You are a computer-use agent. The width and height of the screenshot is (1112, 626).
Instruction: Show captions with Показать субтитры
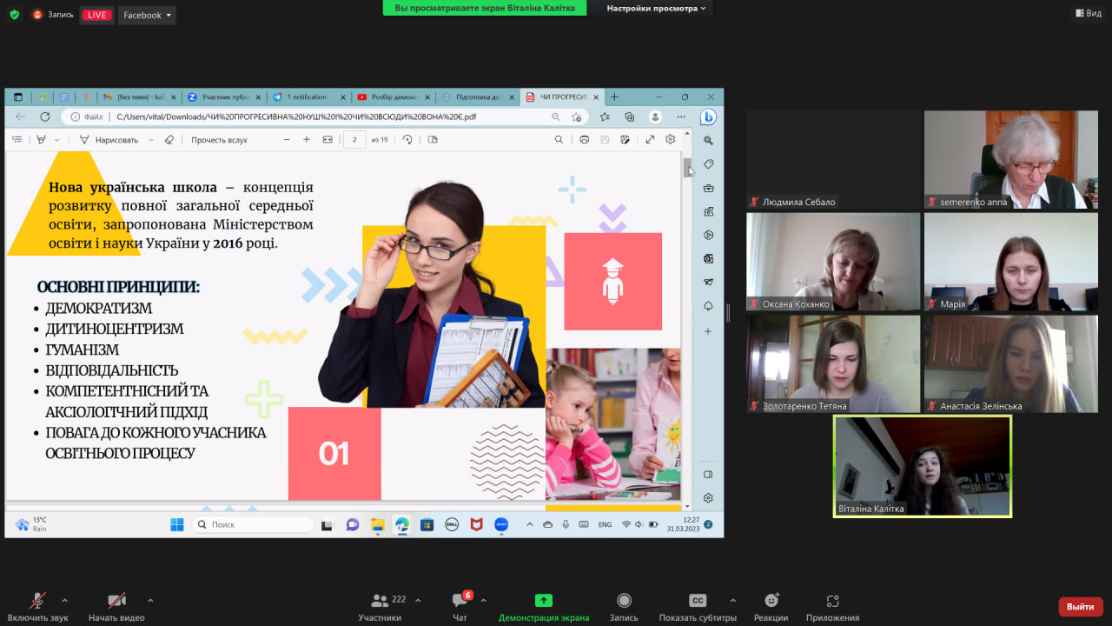[697, 606]
